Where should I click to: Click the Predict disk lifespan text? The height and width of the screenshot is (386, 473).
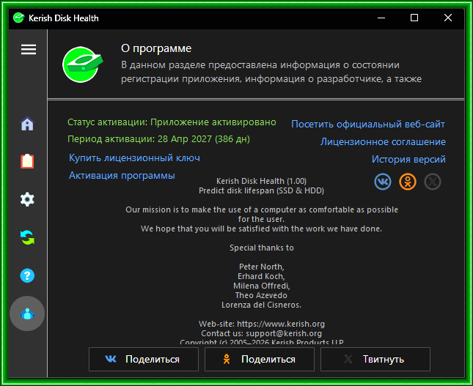pos(261,190)
